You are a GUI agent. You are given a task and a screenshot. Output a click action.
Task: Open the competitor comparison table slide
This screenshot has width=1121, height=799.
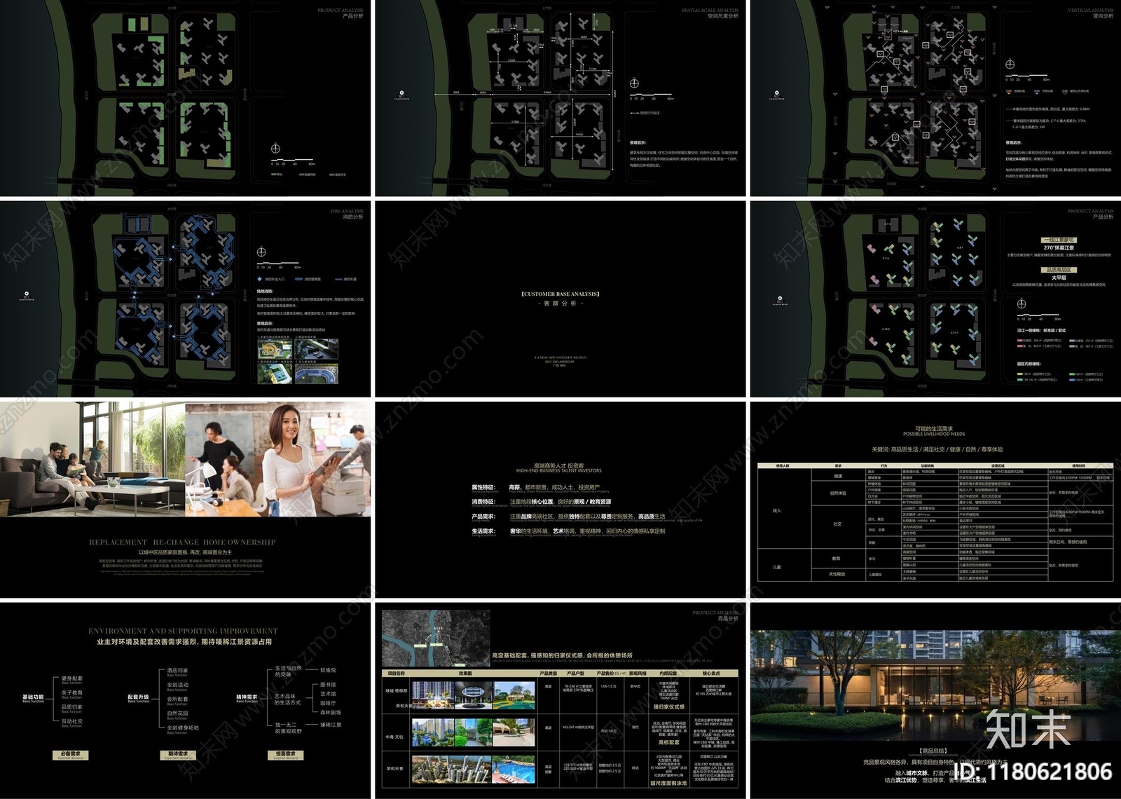coord(560,701)
